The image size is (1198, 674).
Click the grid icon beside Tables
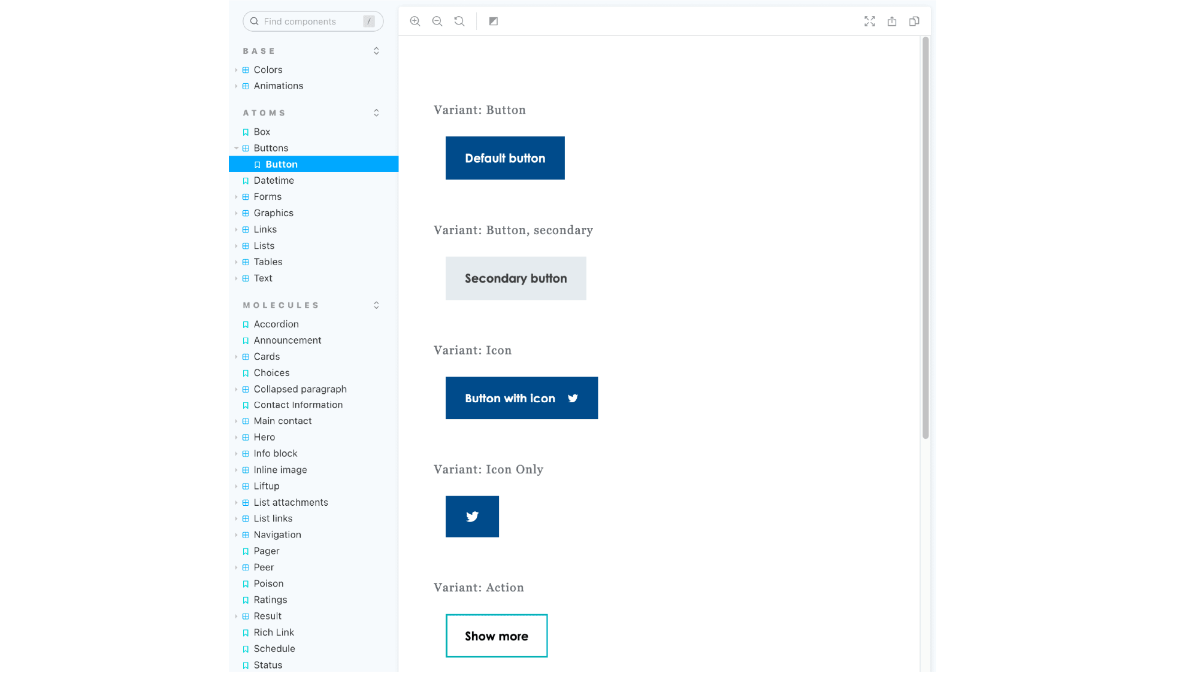tap(246, 262)
